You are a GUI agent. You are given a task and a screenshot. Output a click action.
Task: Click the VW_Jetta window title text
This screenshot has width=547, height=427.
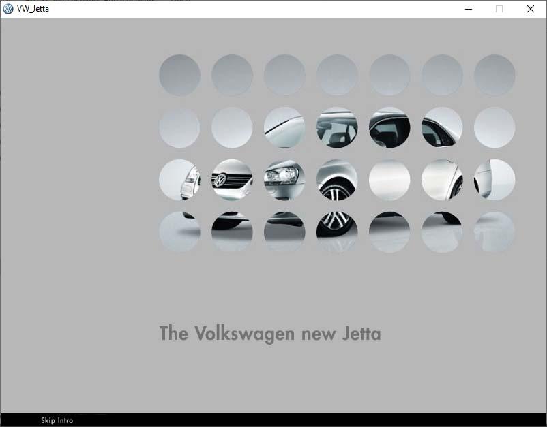pyautogui.click(x=33, y=9)
